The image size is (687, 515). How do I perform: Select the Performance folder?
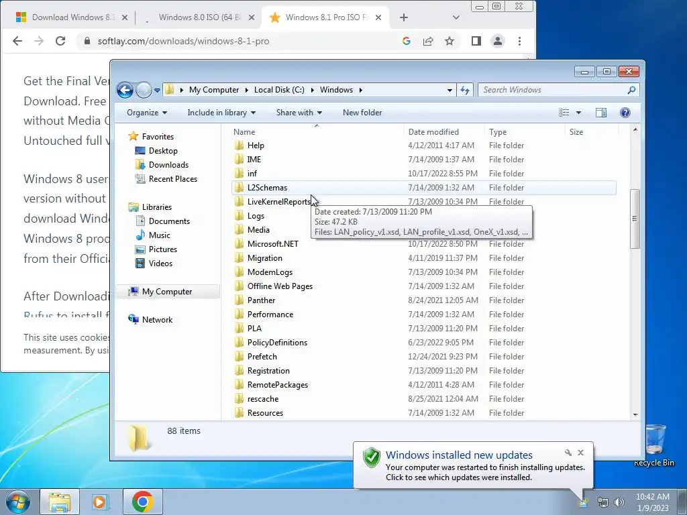(x=270, y=314)
